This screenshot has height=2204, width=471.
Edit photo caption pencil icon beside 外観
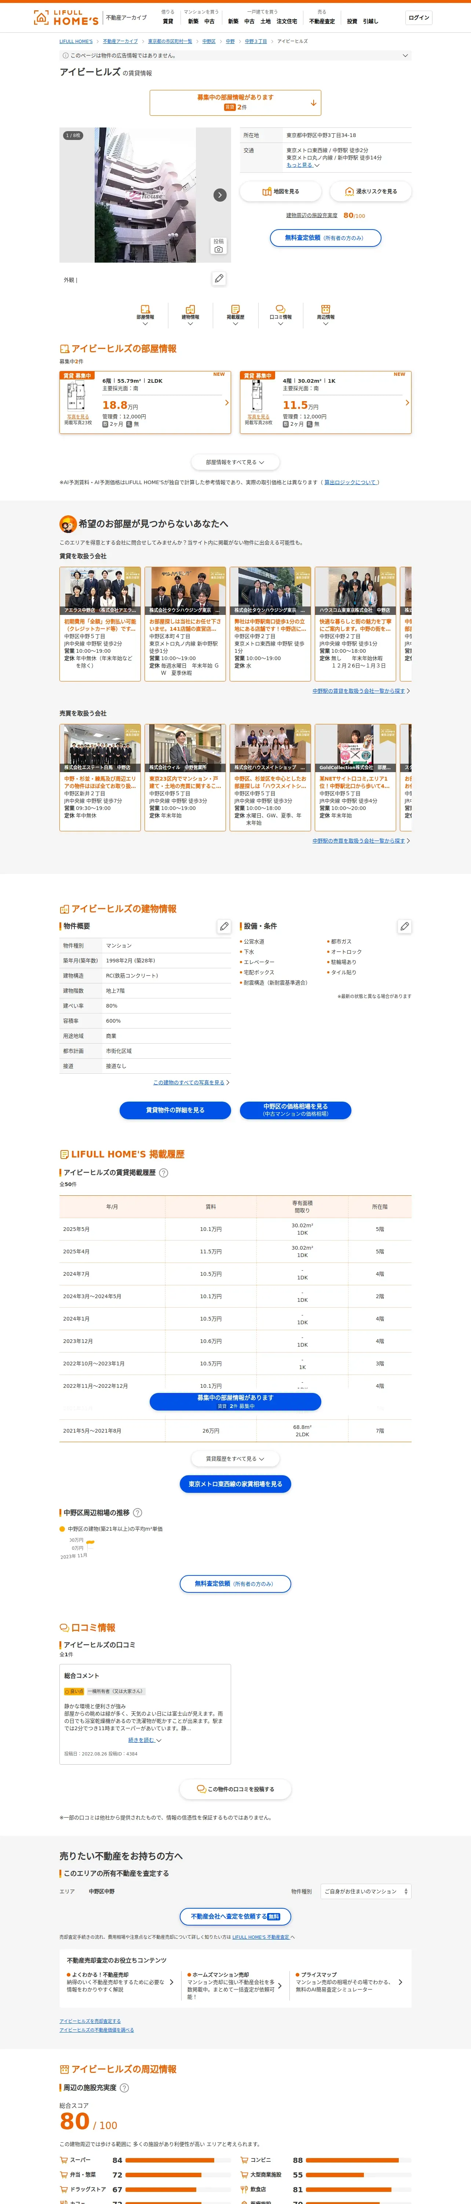point(219,279)
